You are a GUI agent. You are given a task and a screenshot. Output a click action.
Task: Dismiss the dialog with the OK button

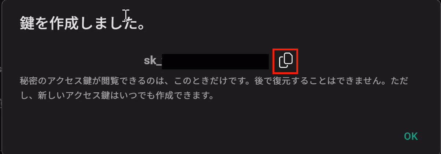pos(411,136)
